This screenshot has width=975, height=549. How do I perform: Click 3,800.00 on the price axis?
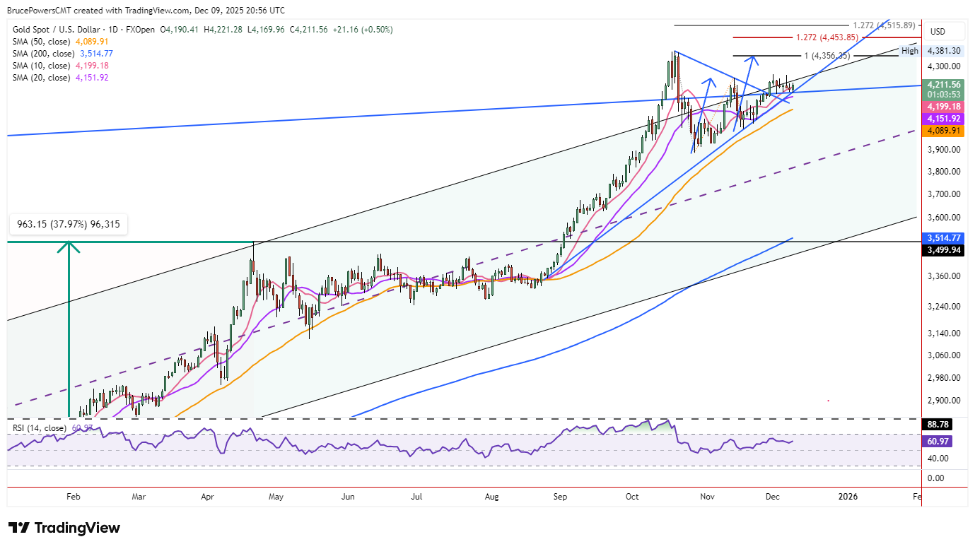(x=944, y=172)
